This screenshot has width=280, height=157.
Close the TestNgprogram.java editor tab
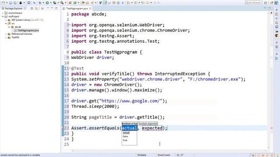point(90,8)
